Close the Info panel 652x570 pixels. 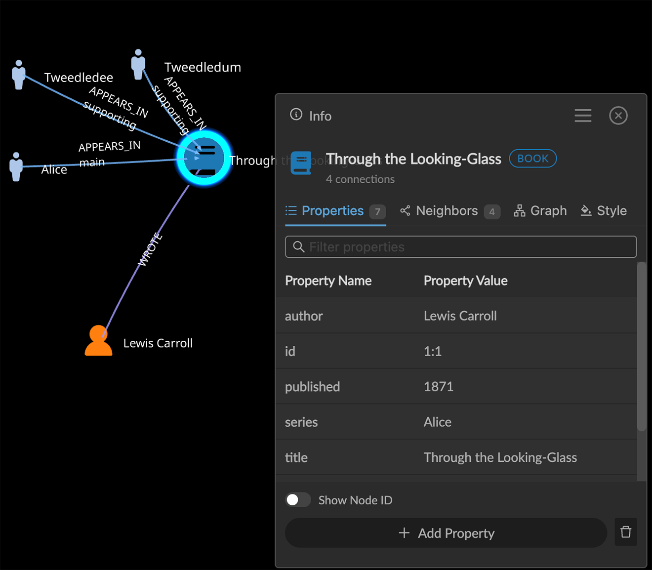[x=618, y=116]
